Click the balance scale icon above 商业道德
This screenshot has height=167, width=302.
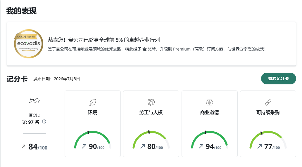210,102
